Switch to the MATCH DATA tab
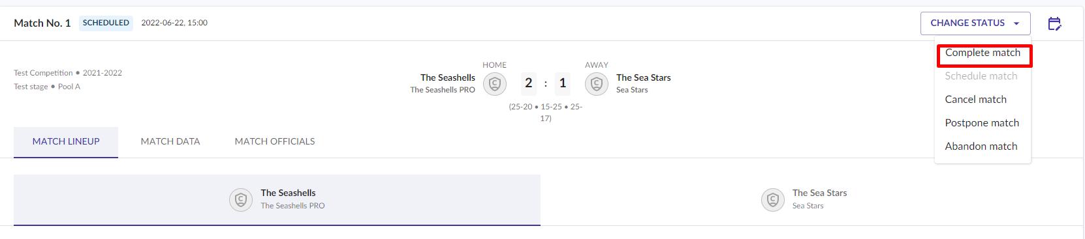 [170, 141]
